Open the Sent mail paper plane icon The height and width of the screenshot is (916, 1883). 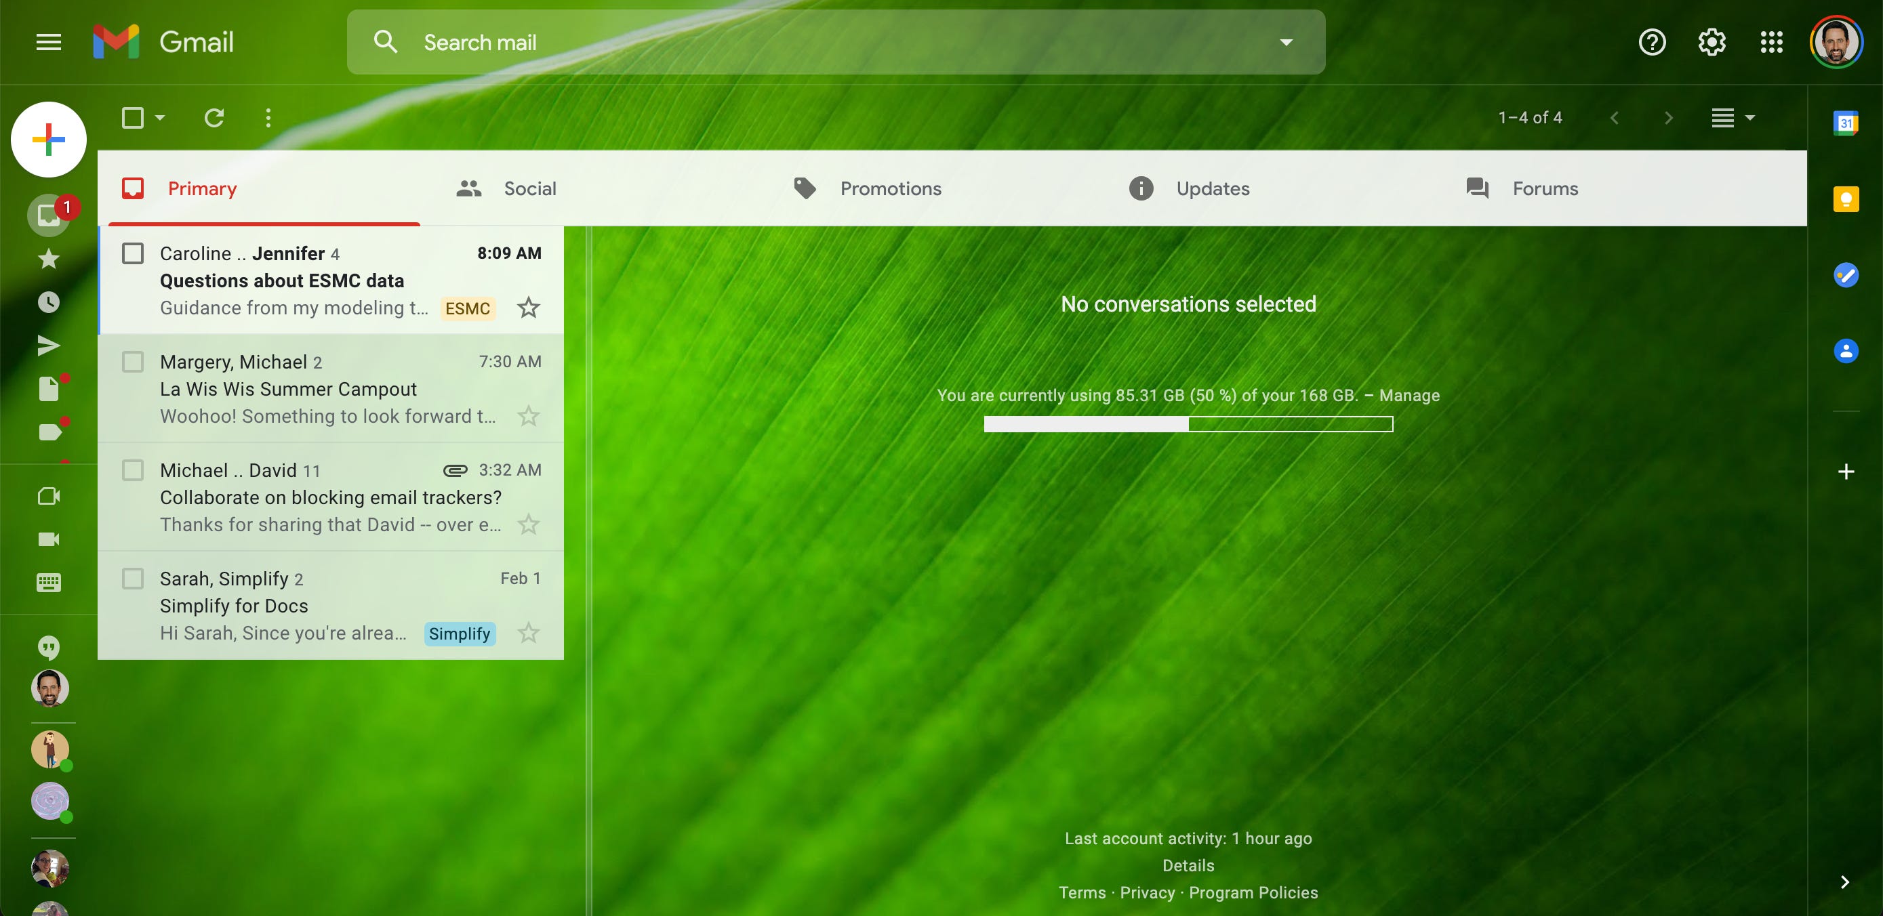pos(48,345)
